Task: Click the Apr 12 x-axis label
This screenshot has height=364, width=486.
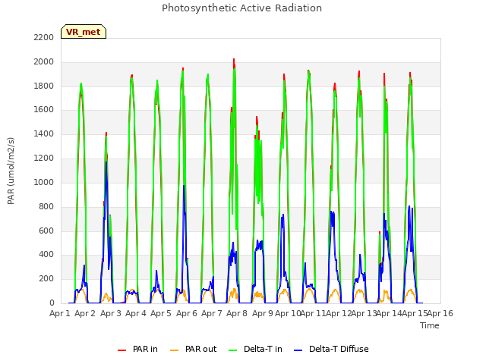Action: tap(339, 313)
